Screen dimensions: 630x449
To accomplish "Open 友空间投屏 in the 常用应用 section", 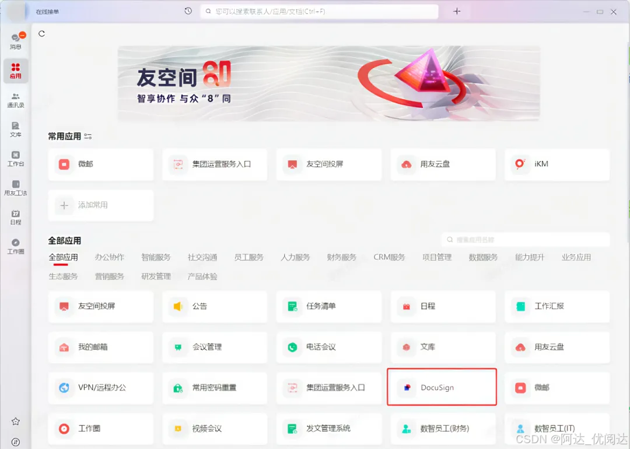I will (329, 164).
